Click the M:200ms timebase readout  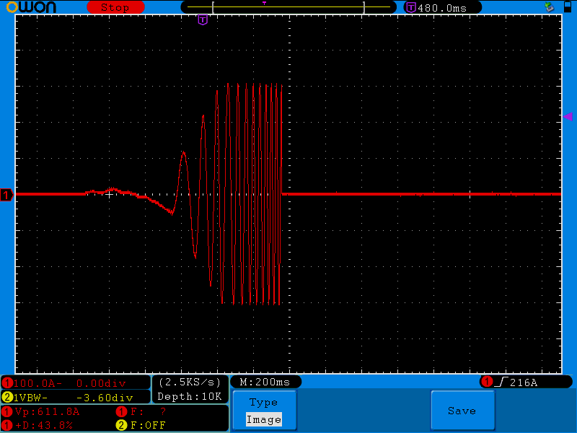click(x=265, y=382)
